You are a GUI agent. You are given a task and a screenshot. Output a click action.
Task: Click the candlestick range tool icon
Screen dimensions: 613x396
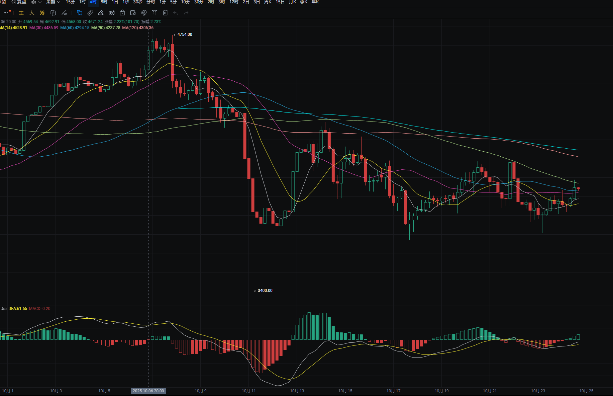112,13
